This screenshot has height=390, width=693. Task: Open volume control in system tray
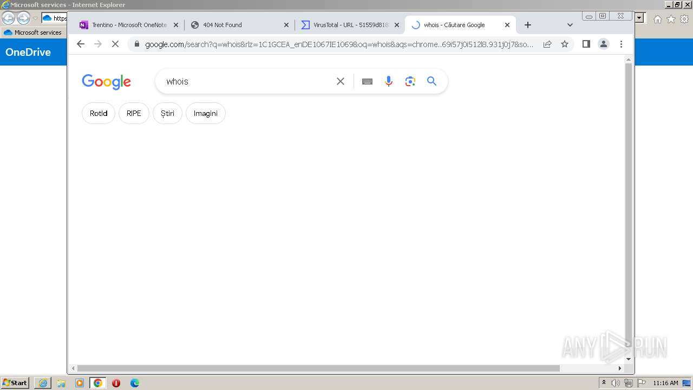tap(616, 383)
